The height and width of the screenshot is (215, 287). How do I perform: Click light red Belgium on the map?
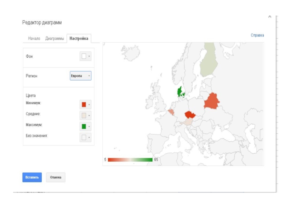coord(171,112)
